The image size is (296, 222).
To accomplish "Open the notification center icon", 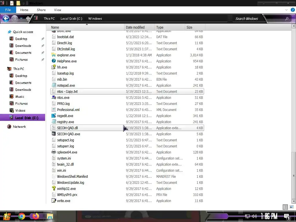I will point(287,217).
